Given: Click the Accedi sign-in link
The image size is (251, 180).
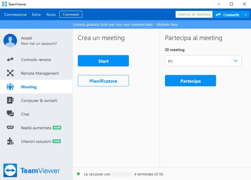Looking at the screenshot, I should pos(27,38).
